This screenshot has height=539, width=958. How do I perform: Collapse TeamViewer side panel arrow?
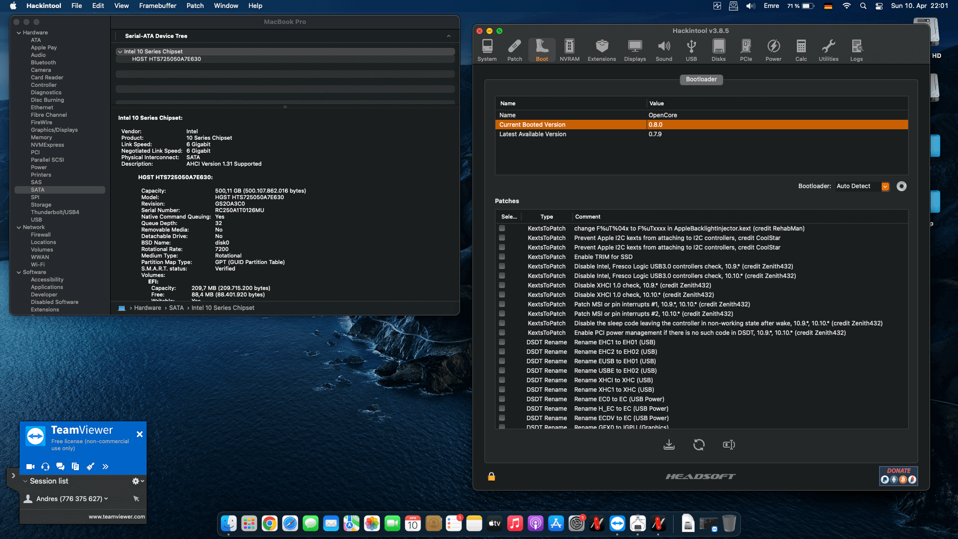pos(13,476)
